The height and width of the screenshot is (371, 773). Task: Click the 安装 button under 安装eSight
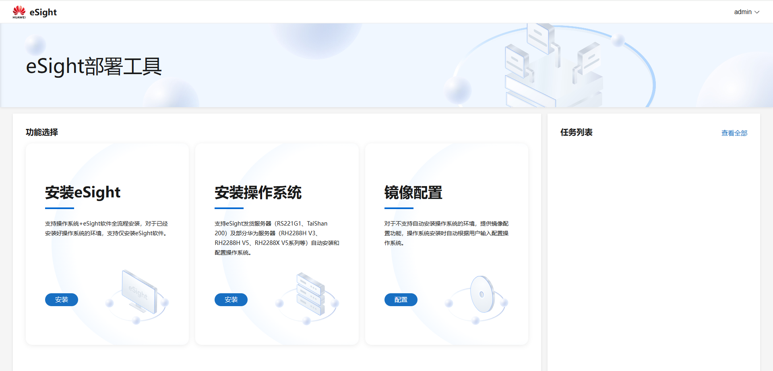click(x=62, y=300)
